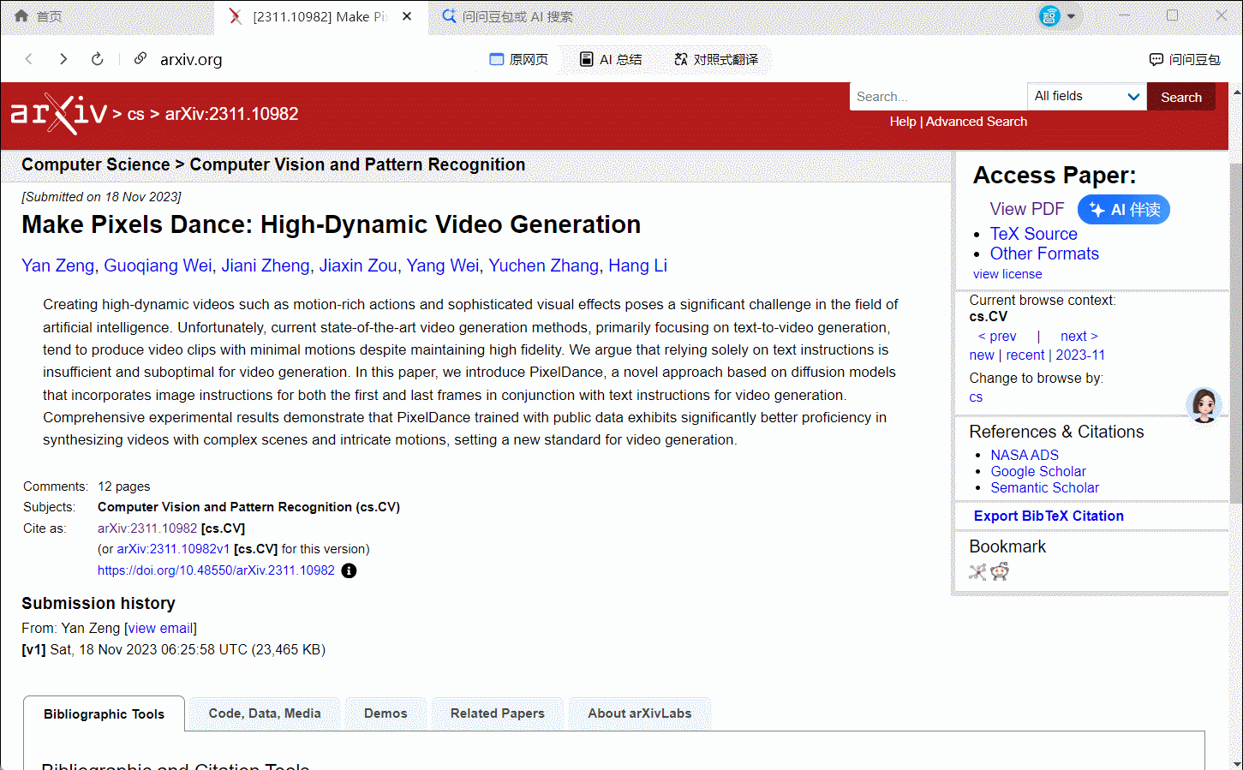Click the arXiv logo in header
Viewport: 1243px width, 770px height.
pos(58,114)
